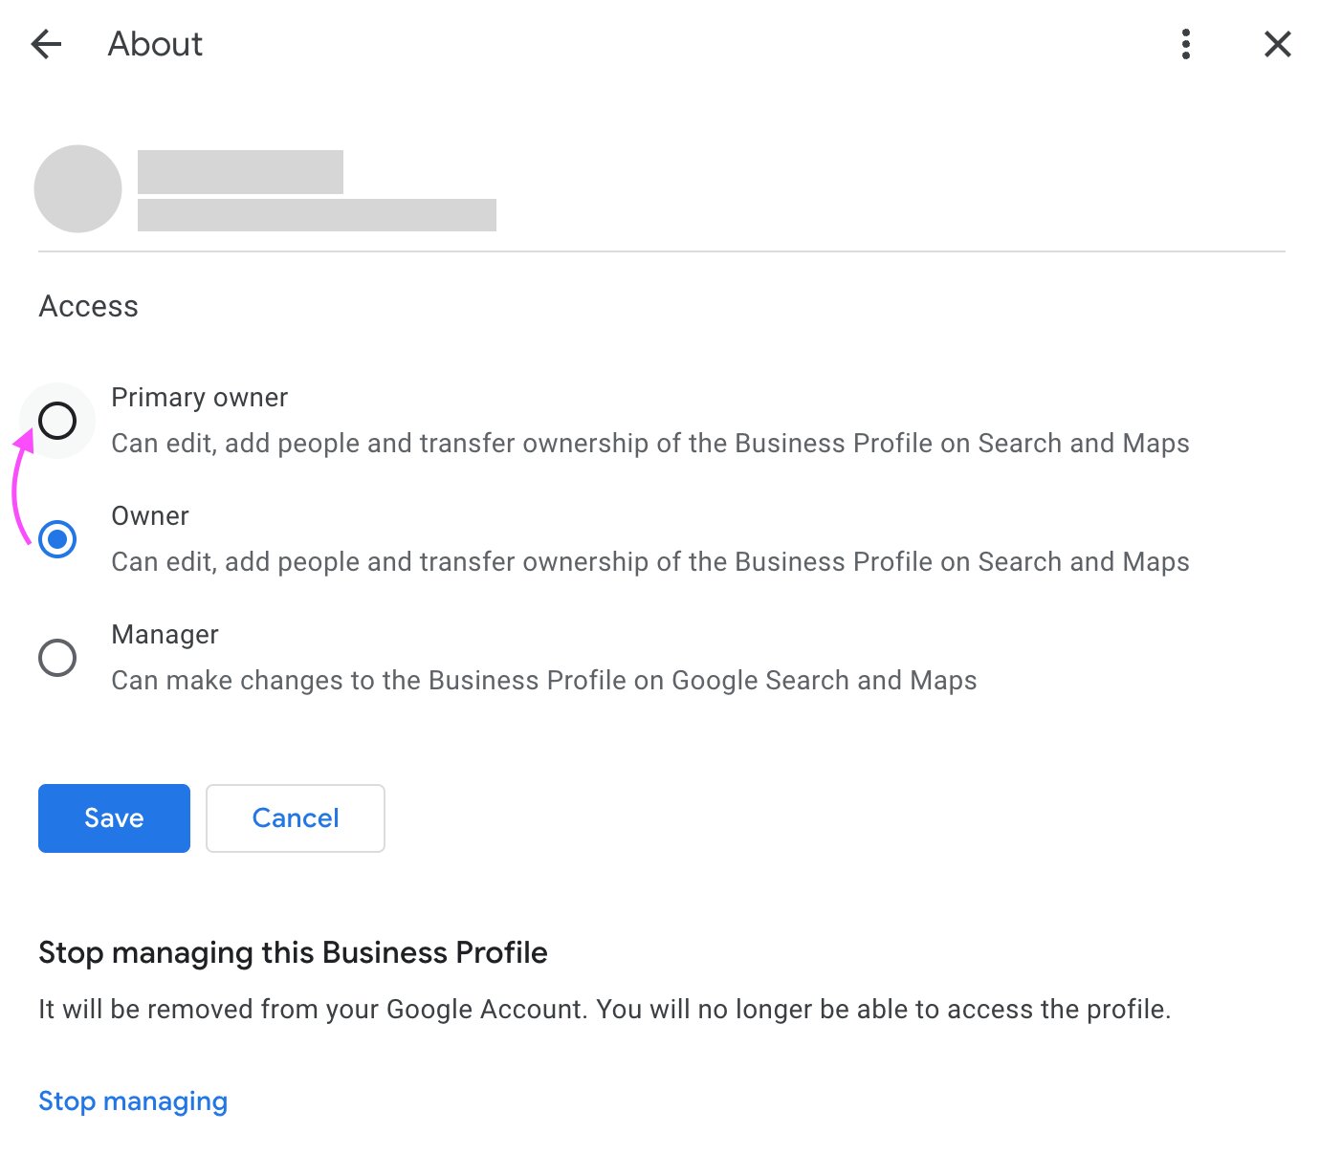Click the Manager role description text

543,680
